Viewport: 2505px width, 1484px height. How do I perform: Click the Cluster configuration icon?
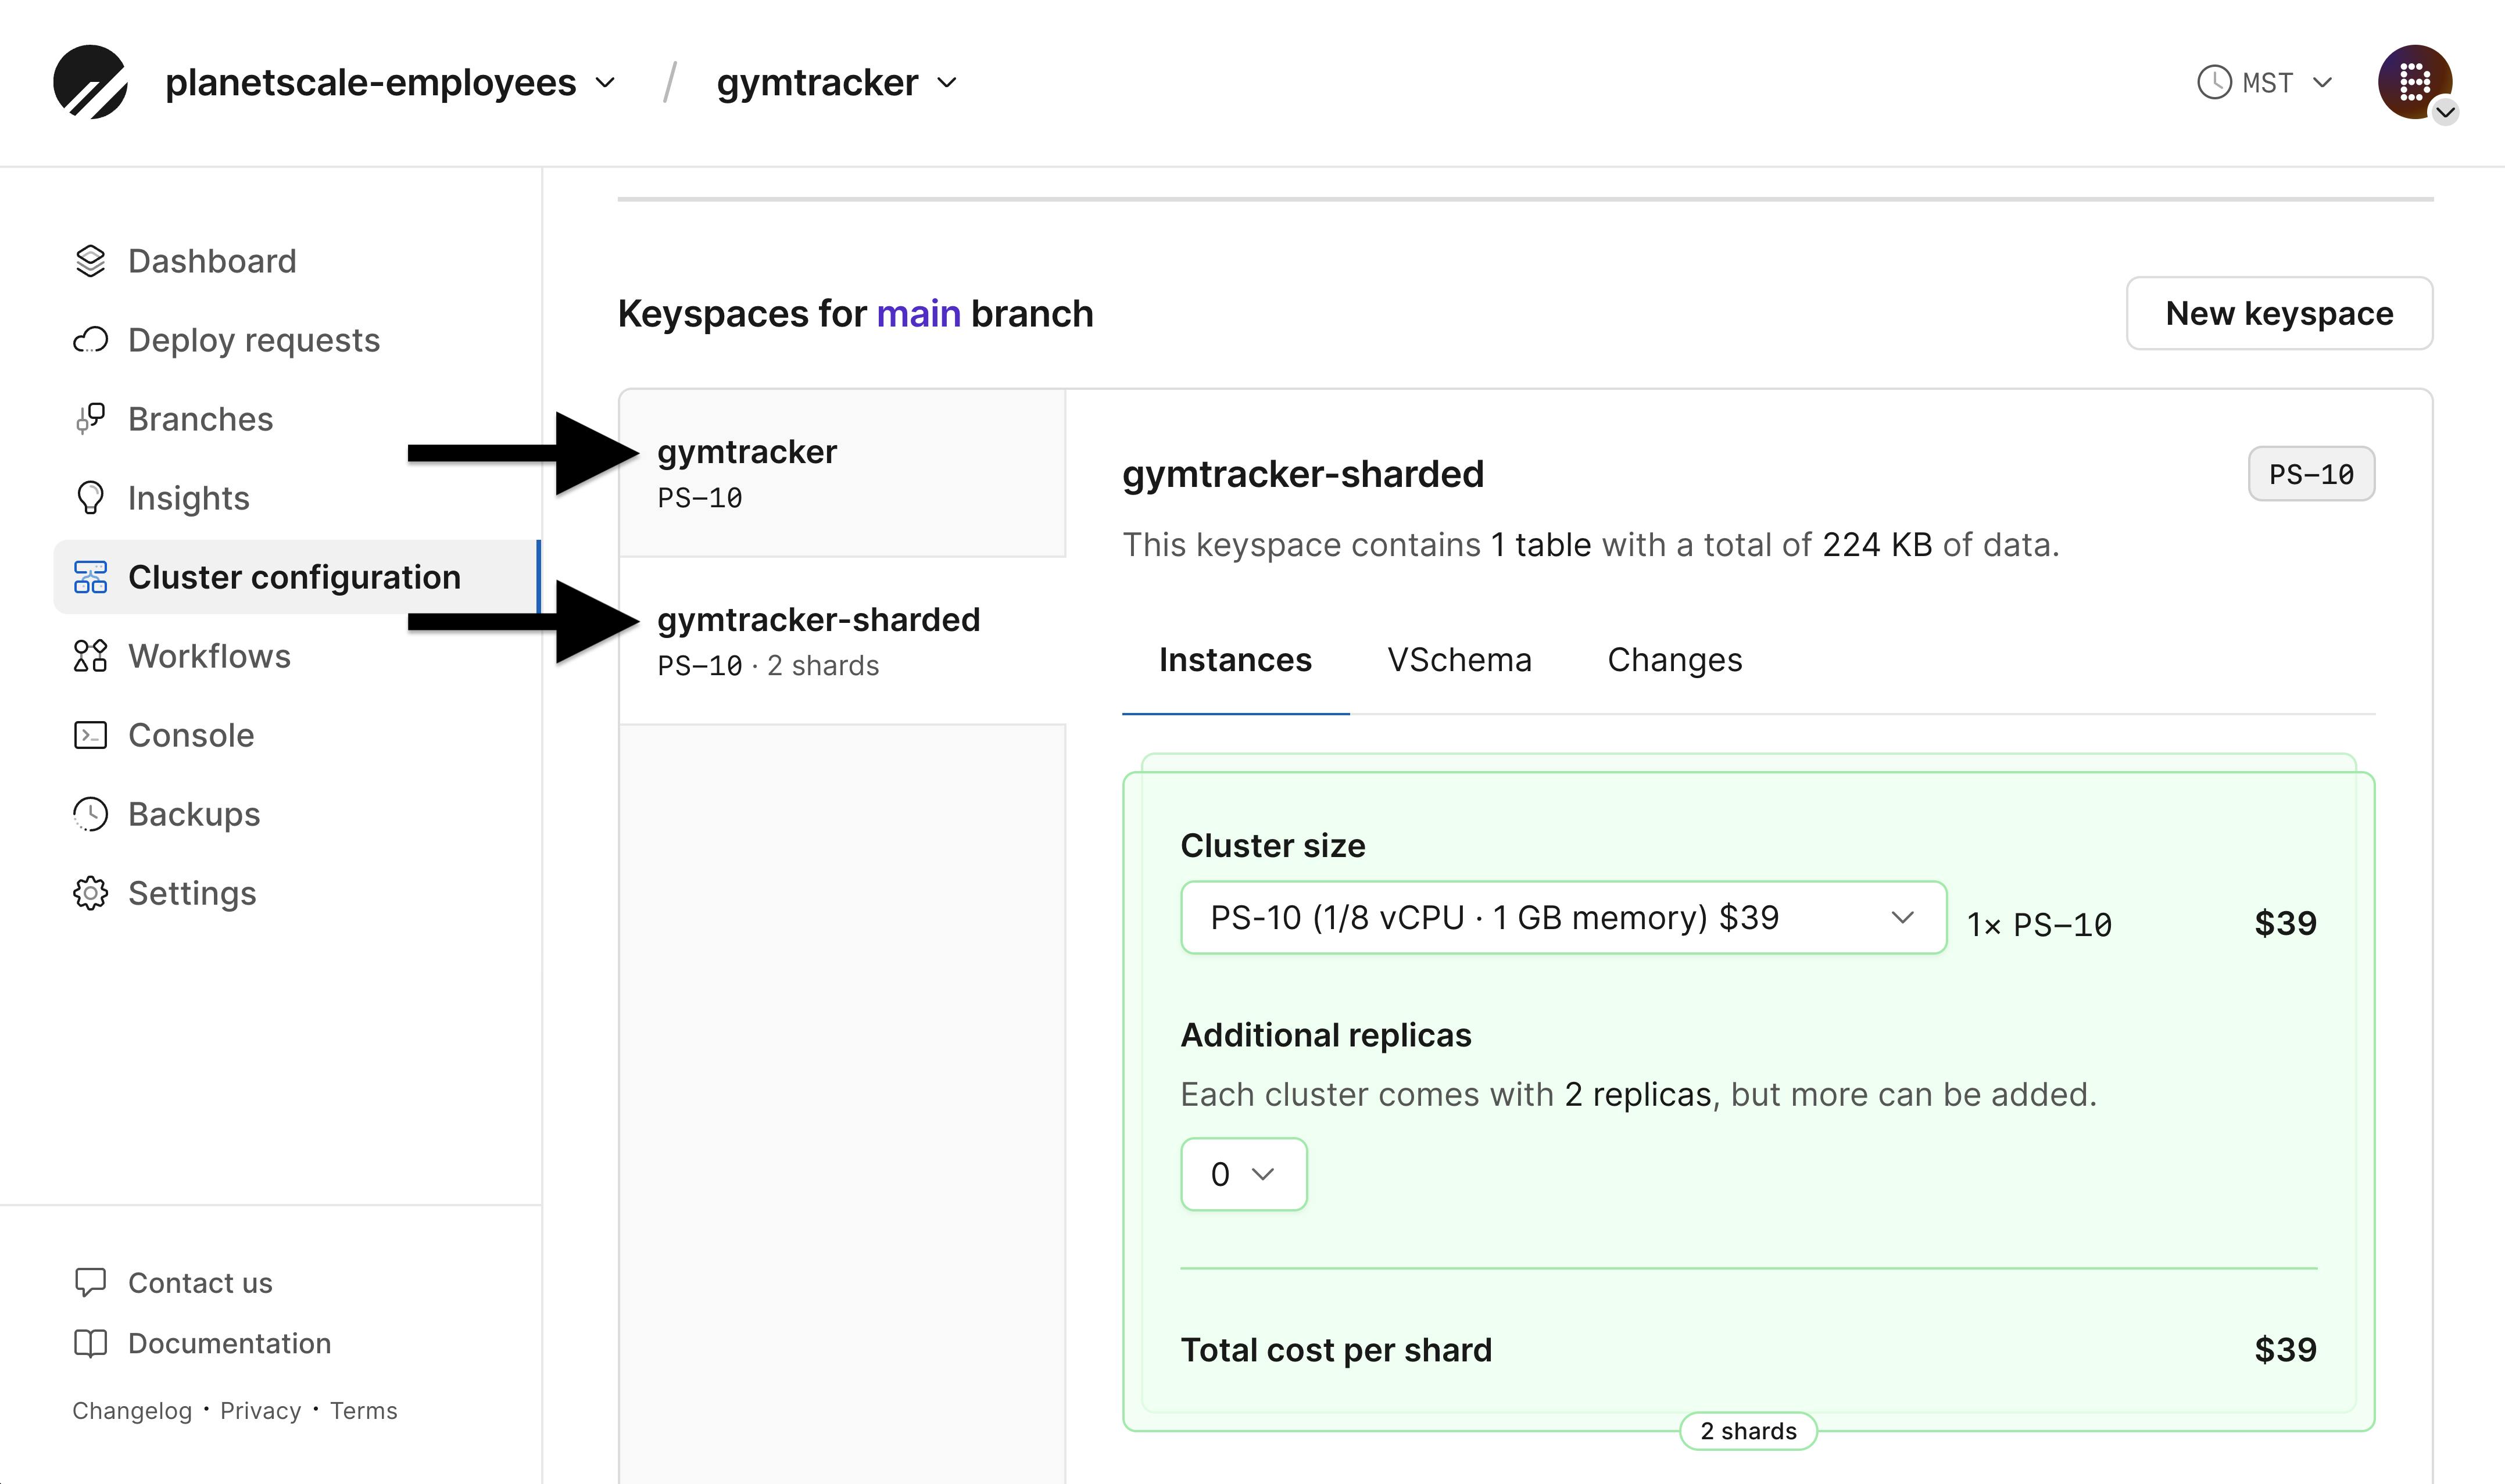tap(92, 576)
